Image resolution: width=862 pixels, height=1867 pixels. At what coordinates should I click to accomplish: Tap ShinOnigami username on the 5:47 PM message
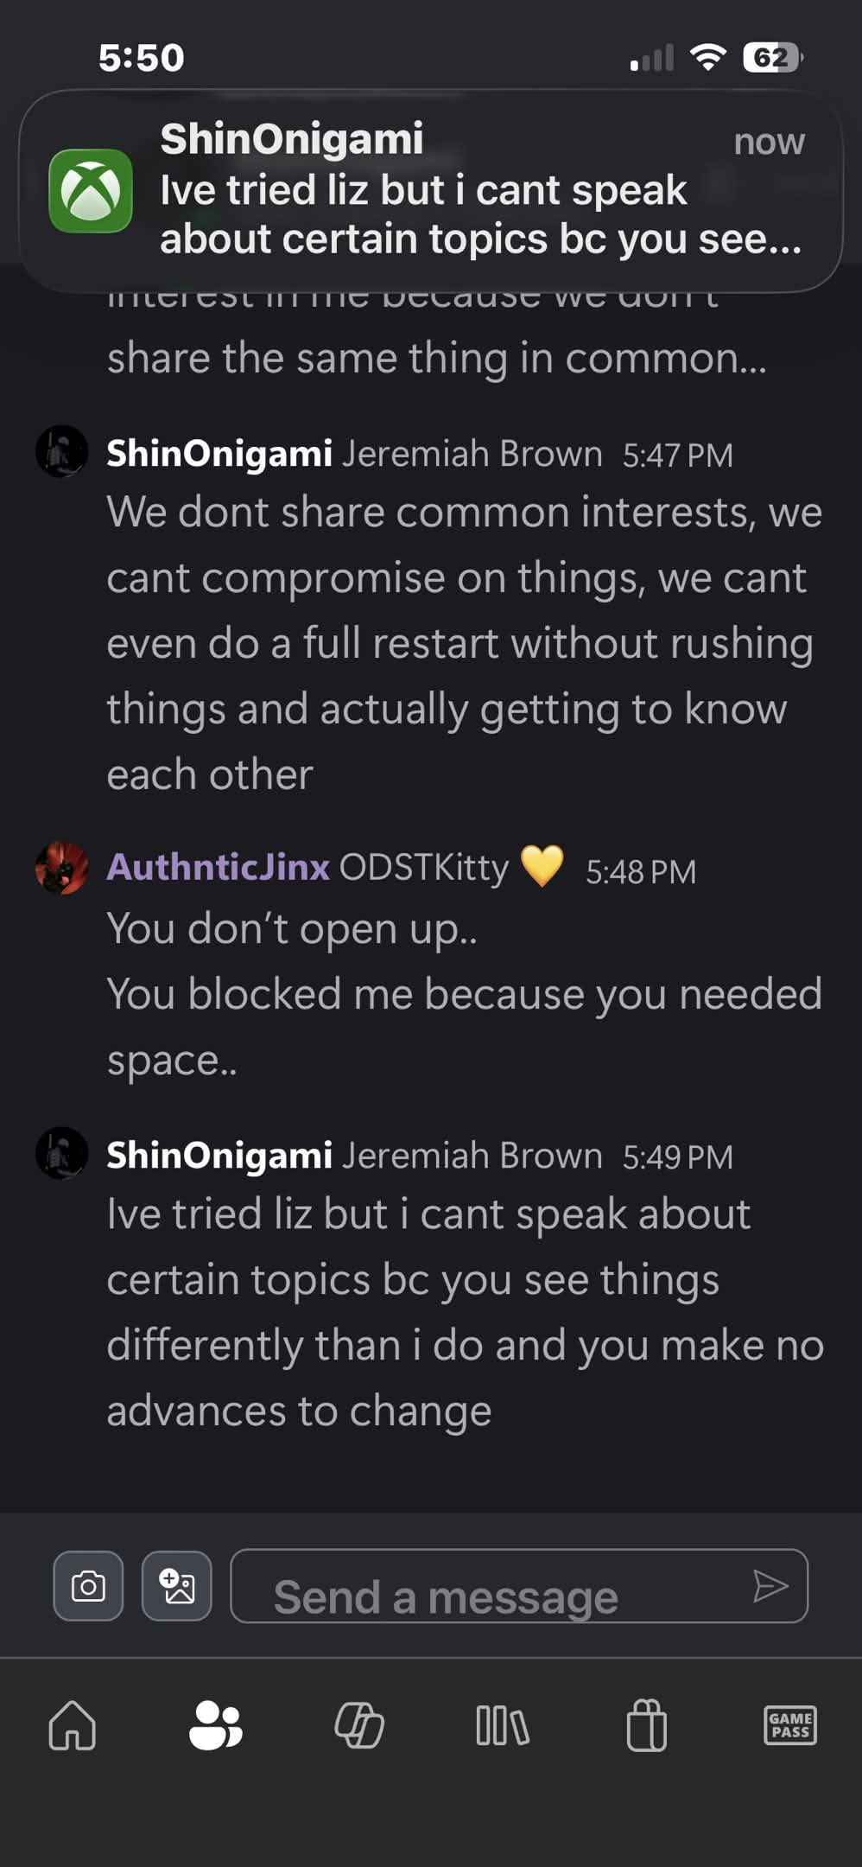coord(219,454)
